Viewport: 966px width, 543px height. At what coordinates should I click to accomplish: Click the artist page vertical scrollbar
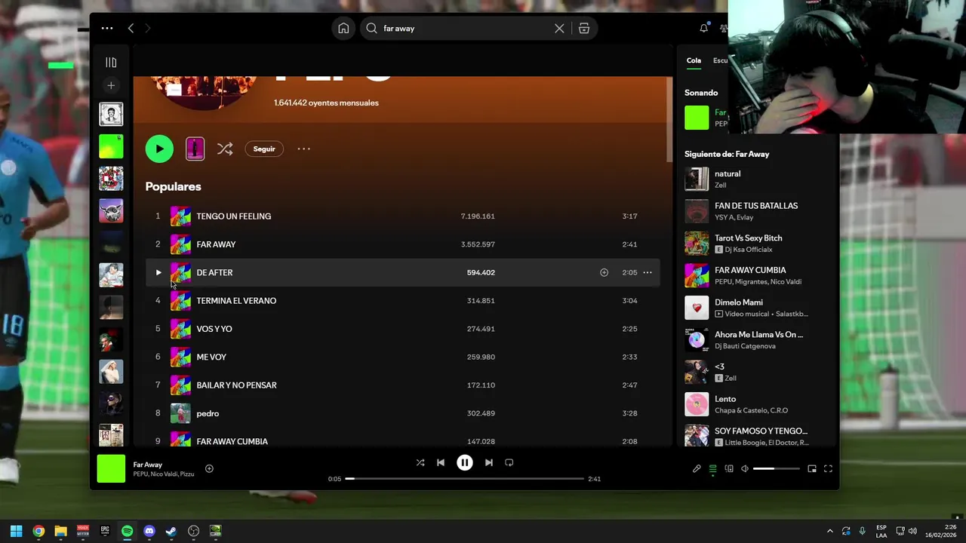[669, 119]
